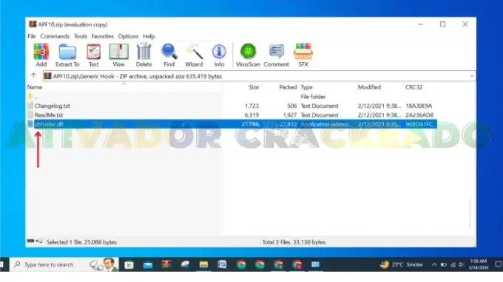Open File Explorer from taskbar
The image size is (503, 282).
203,264
